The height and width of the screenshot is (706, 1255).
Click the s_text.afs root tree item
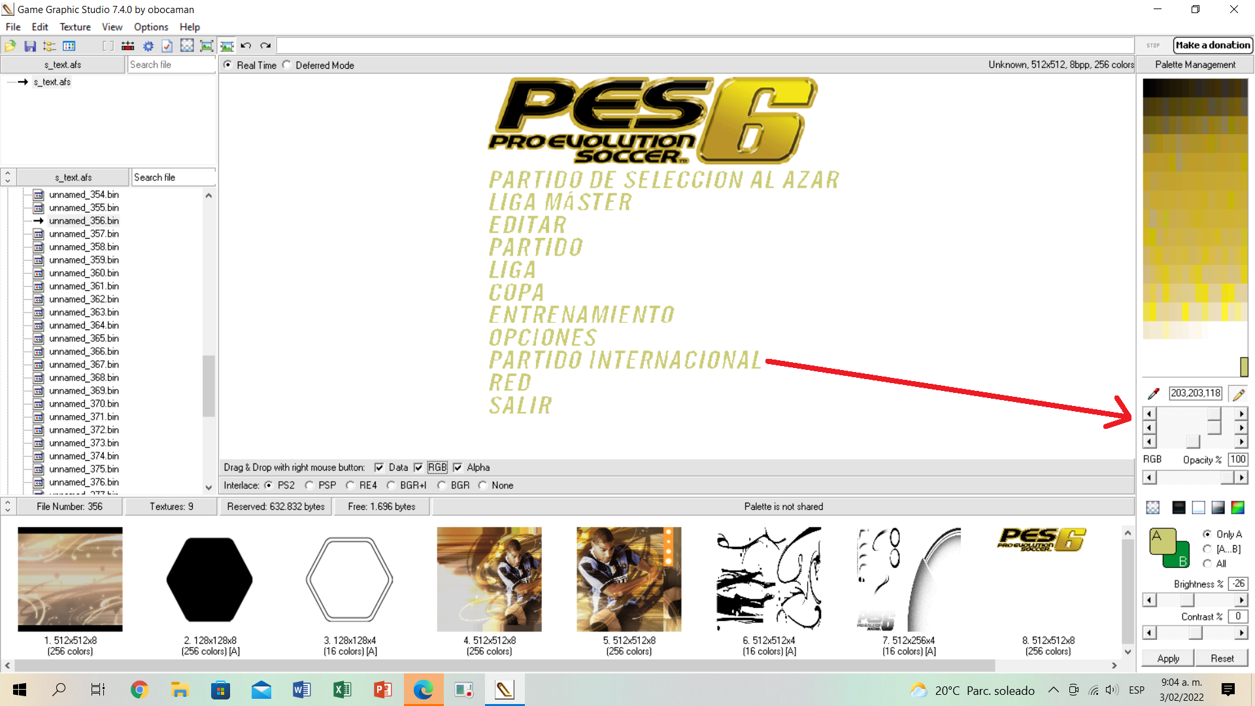click(52, 82)
